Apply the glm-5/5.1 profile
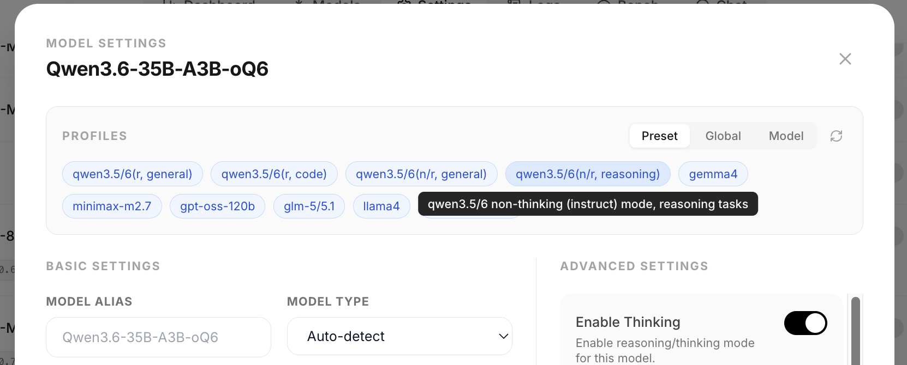The height and width of the screenshot is (365, 907). click(309, 206)
